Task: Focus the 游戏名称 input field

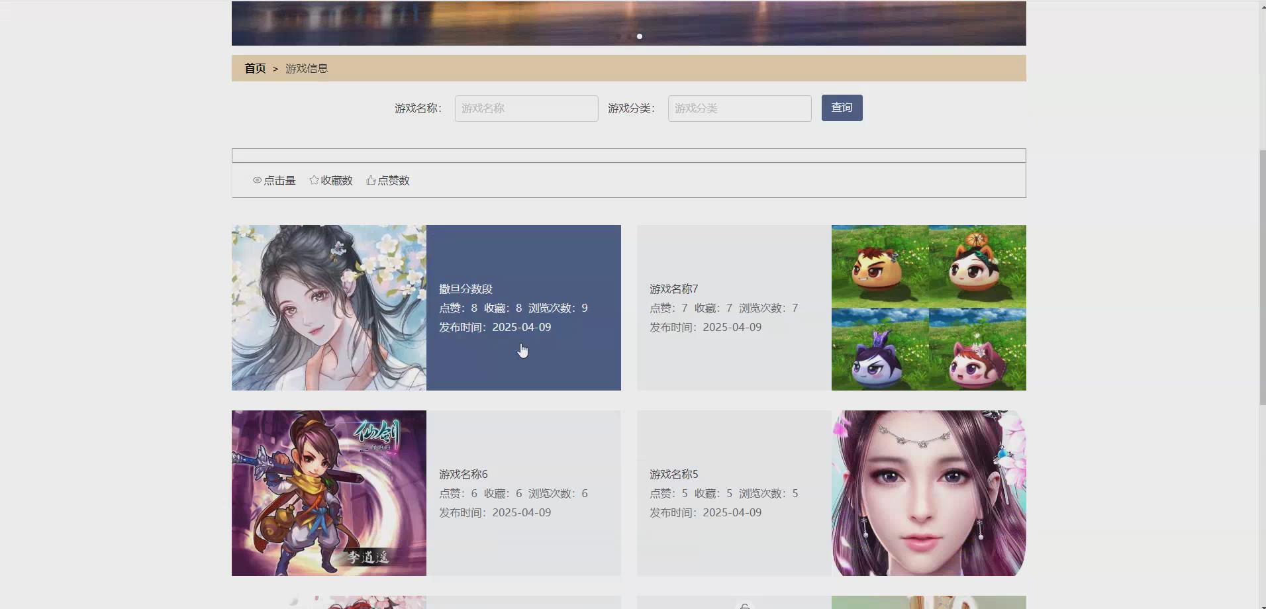Action: click(526, 109)
